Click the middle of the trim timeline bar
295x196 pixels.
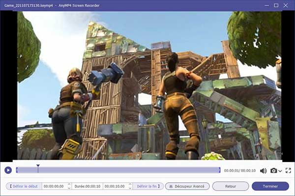(118, 170)
